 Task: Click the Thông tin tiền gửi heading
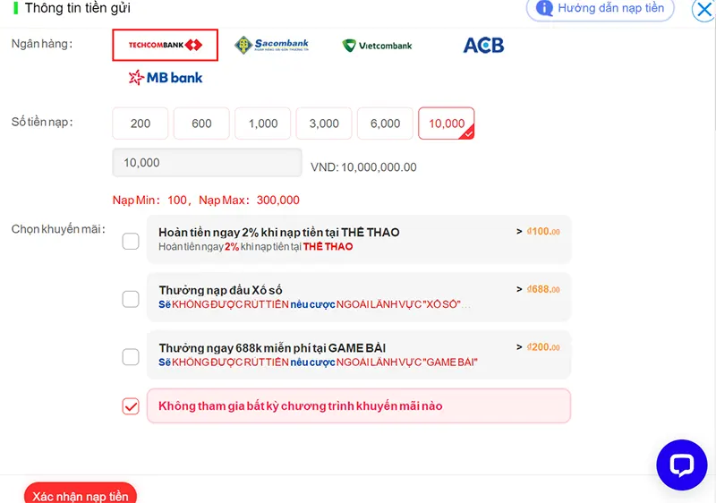(x=78, y=8)
